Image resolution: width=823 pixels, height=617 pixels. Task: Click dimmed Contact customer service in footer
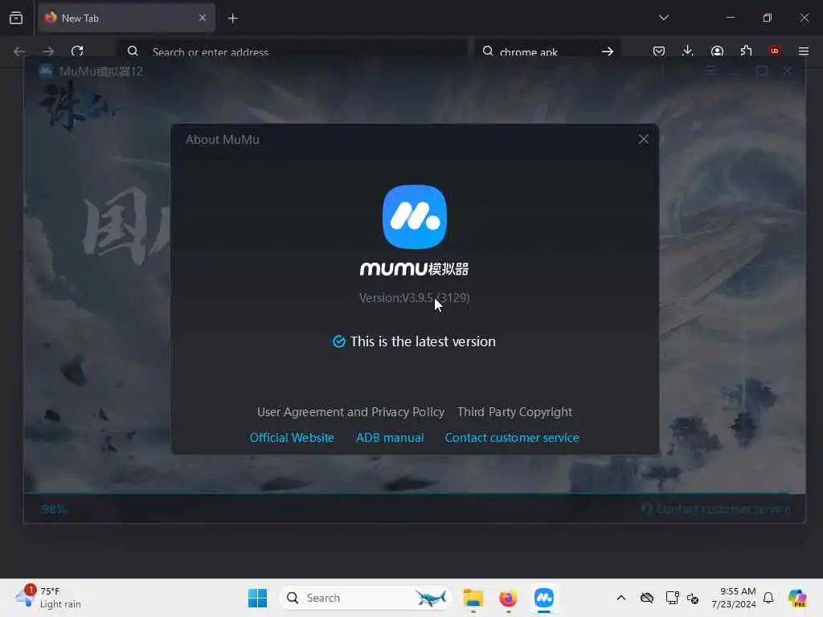click(716, 509)
